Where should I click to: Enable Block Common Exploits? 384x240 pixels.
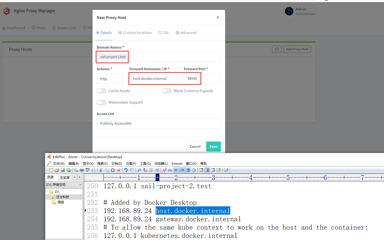click(x=167, y=91)
